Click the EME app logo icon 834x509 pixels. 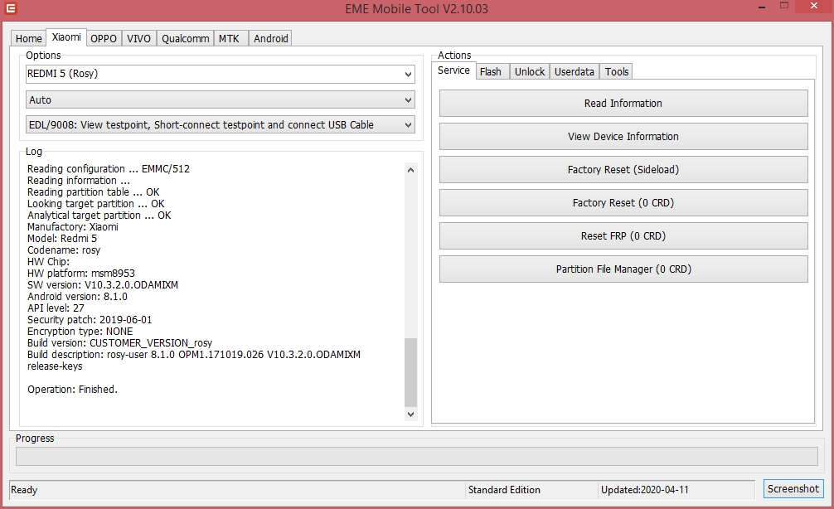10,8
